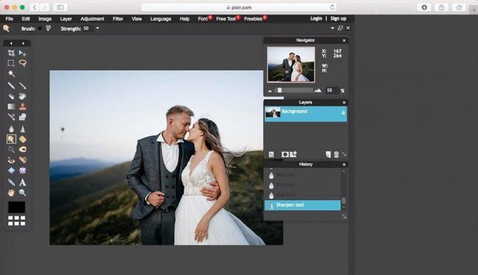478x275 pixels.
Task: Select the Type text tool
Action: [x=23, y=183]
